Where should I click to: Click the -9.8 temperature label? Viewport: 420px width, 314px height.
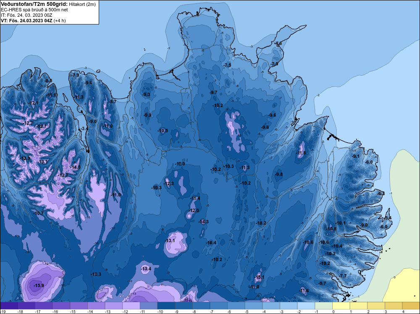point(279,174)
